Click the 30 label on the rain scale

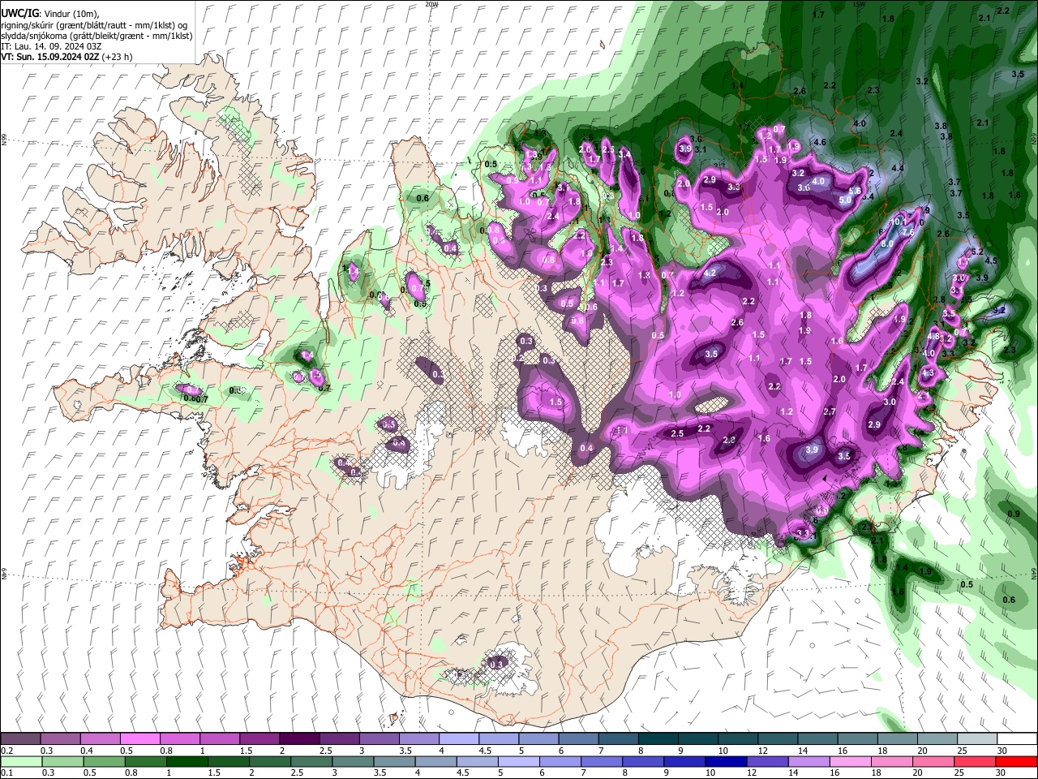[x=1000, y=773]
